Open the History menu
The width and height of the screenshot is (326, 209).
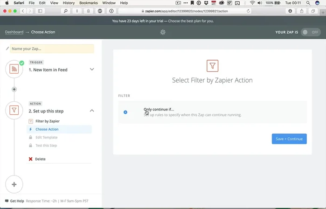pyautogui.click(x=69, y=3)
